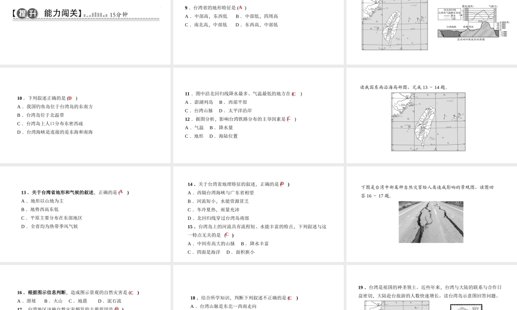Select option A．中部高，东西低

pos(206,16)
